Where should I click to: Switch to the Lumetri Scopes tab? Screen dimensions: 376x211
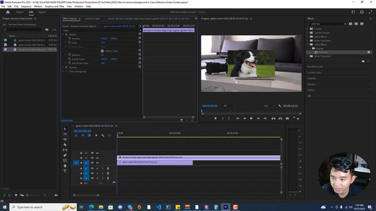pyautogui.click(x=92, y=18)
